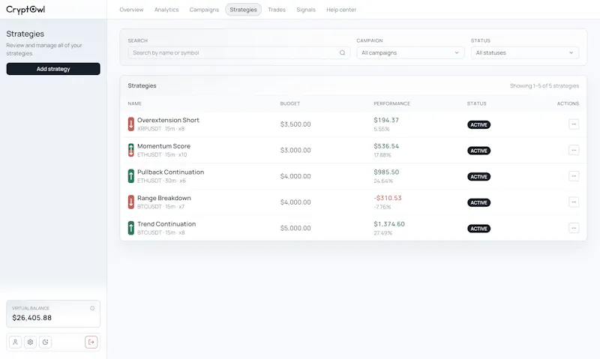Switch to the Campaigns tab
This screenshot has height=359, width=600.
pyautogui.click(x=204, y=10)
